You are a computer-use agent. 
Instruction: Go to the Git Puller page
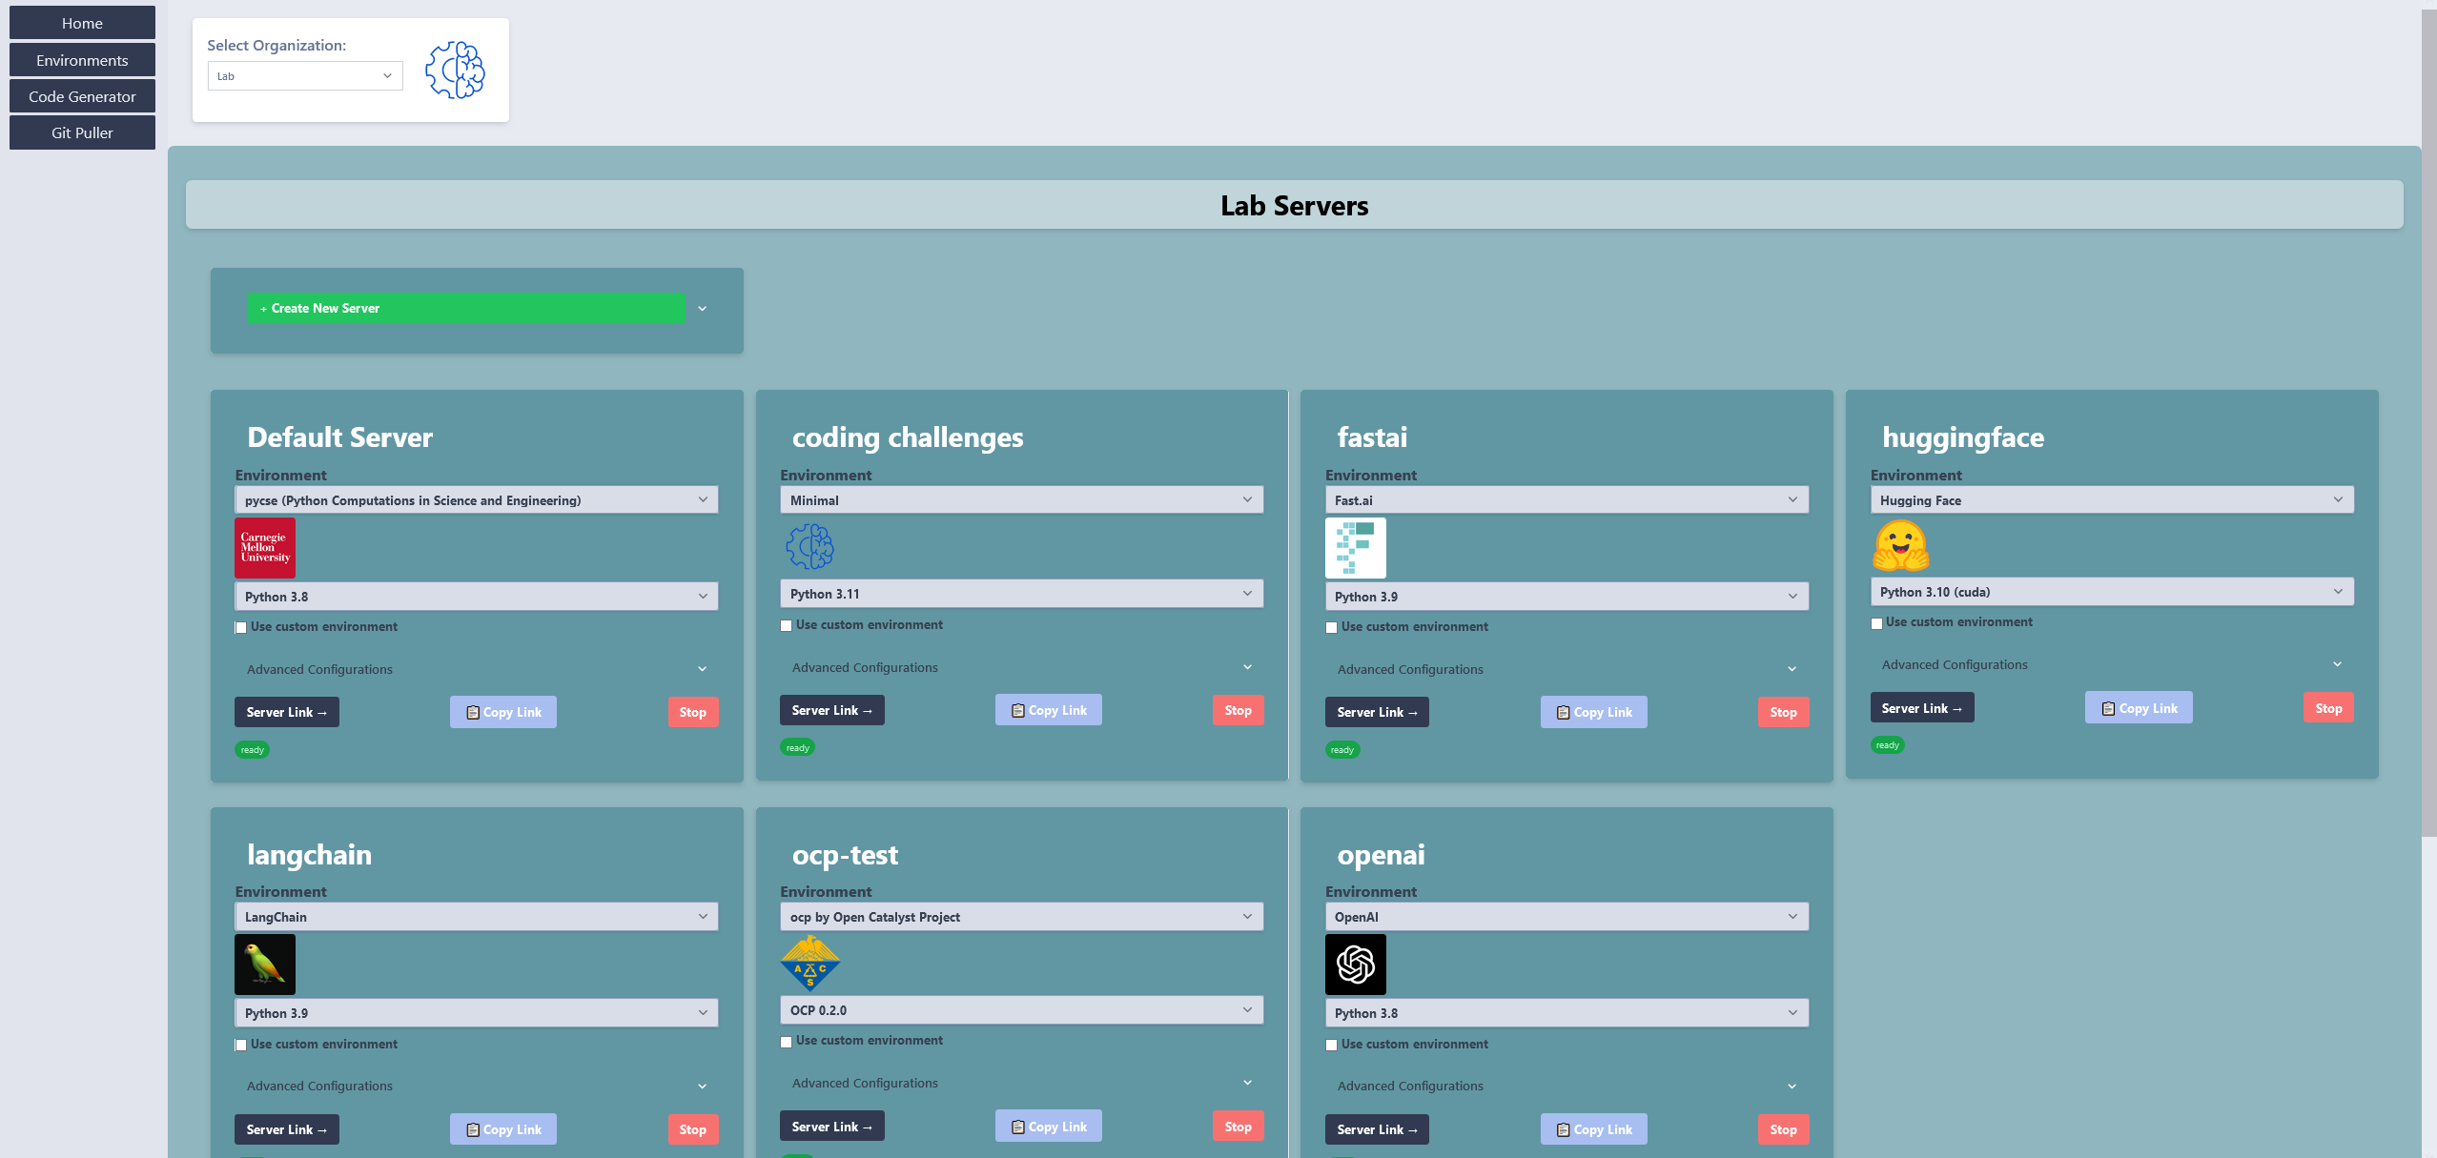click(82, 132)
